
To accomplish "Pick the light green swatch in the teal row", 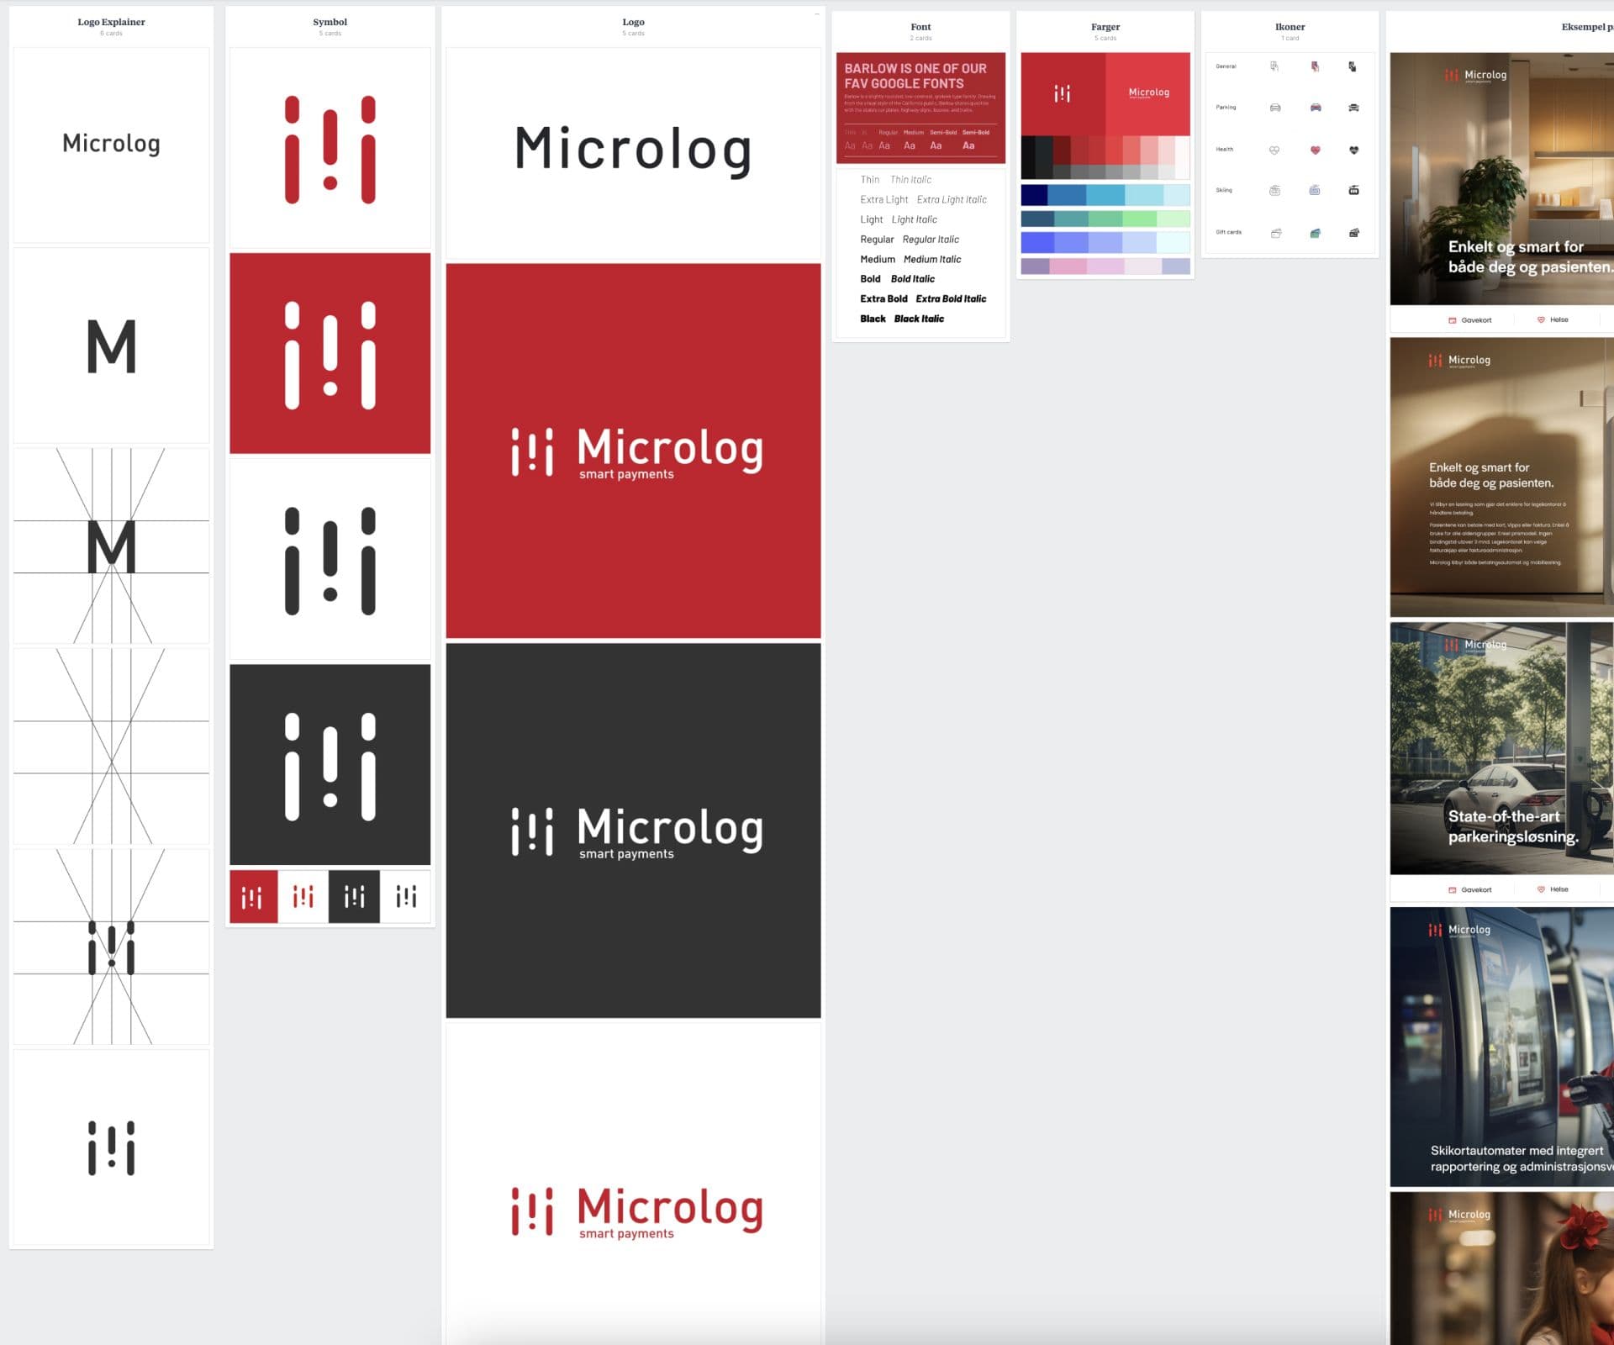I will coord(1140,219).
